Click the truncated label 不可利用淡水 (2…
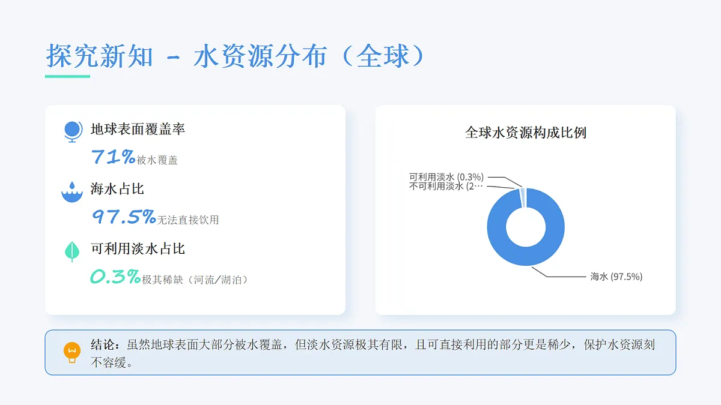Screen dimensions: 721x405 pos(446,187)
